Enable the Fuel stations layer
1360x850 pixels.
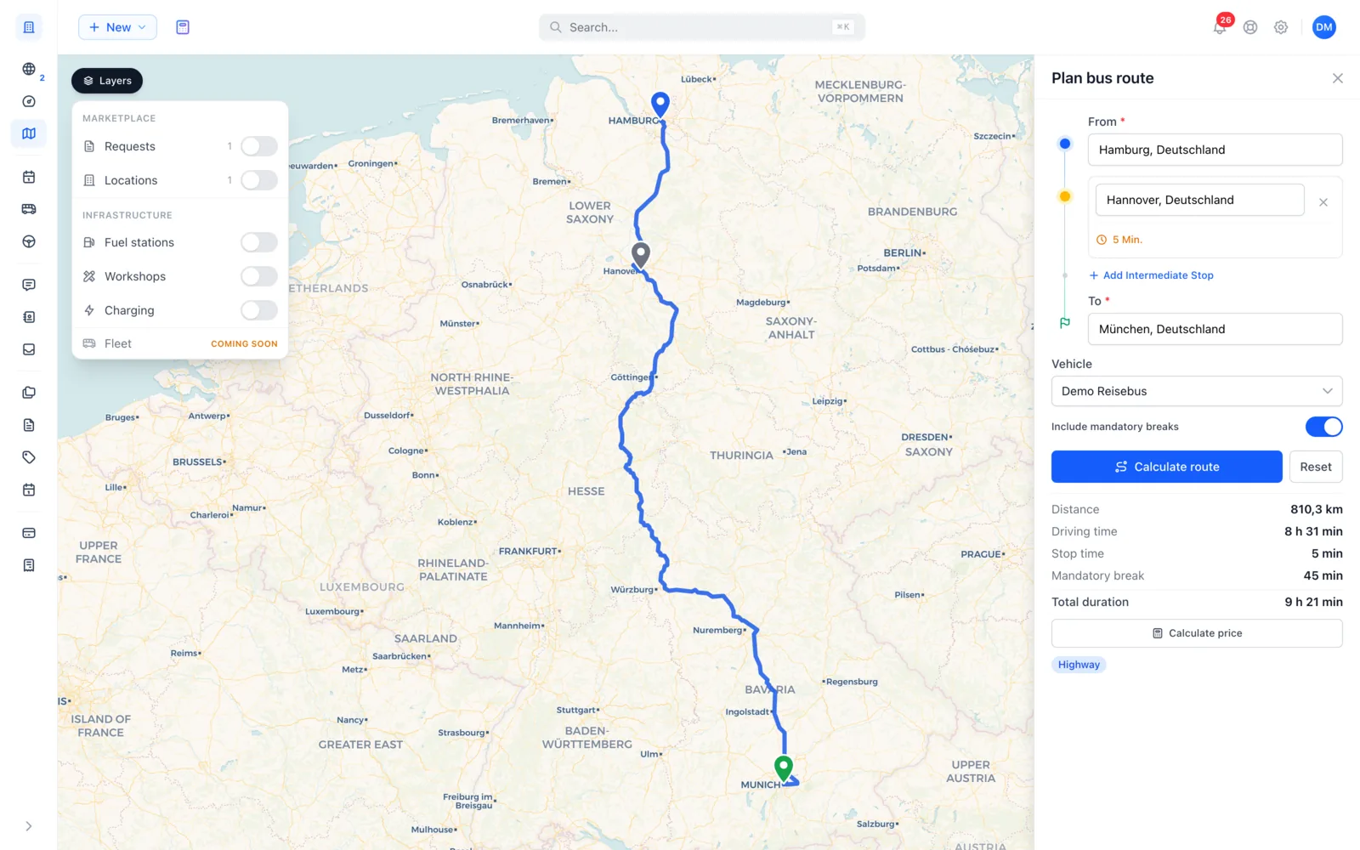coord(259,242)
